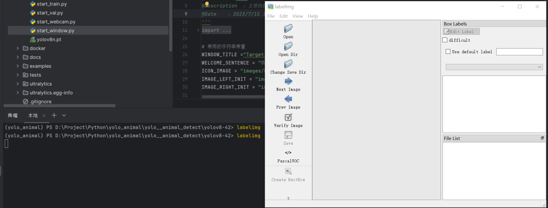Click the Verify Image checkmark icon
548x208 pixels.
288,117
